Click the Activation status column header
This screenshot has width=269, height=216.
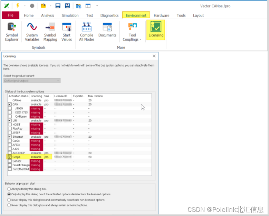[19, 96]
